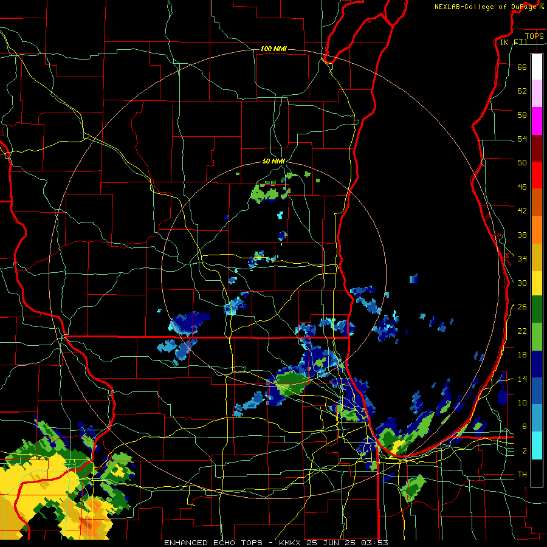Click the light pink legend swatch
Viewport: 547px width, 547px height.
click(x=537, y=93)
